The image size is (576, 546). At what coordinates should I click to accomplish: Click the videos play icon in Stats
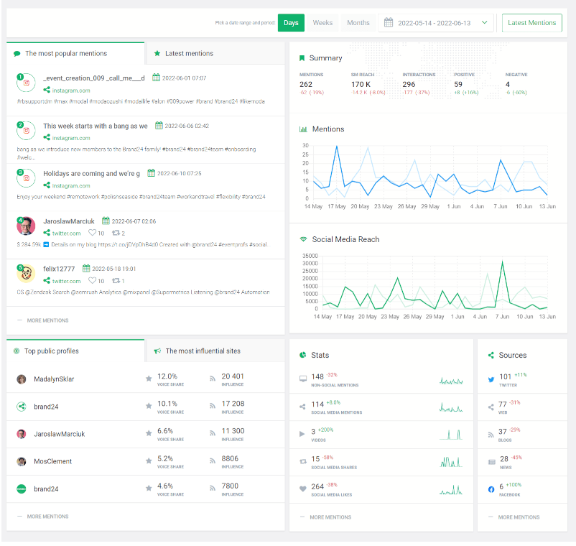click(x=302, y=433)
